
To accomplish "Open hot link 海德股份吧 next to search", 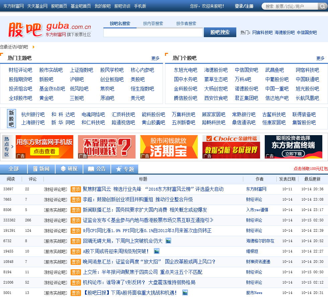I will 284,32.
